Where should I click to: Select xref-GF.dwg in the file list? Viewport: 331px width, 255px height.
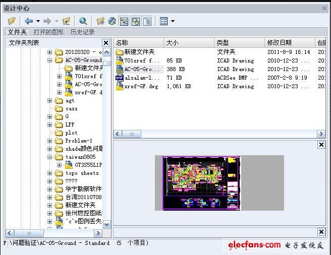138,86
